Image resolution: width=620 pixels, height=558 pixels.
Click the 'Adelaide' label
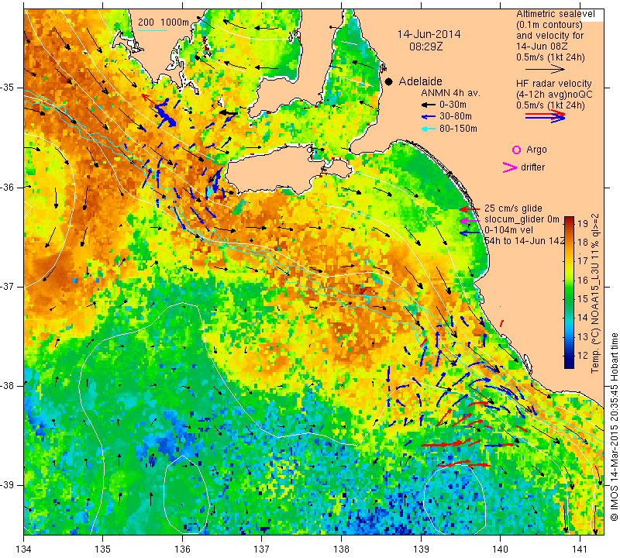[420, 81]
